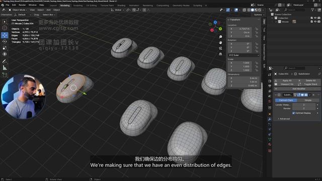
Task: Switch to Material Preview shading
Action: (x=256, y=10)
